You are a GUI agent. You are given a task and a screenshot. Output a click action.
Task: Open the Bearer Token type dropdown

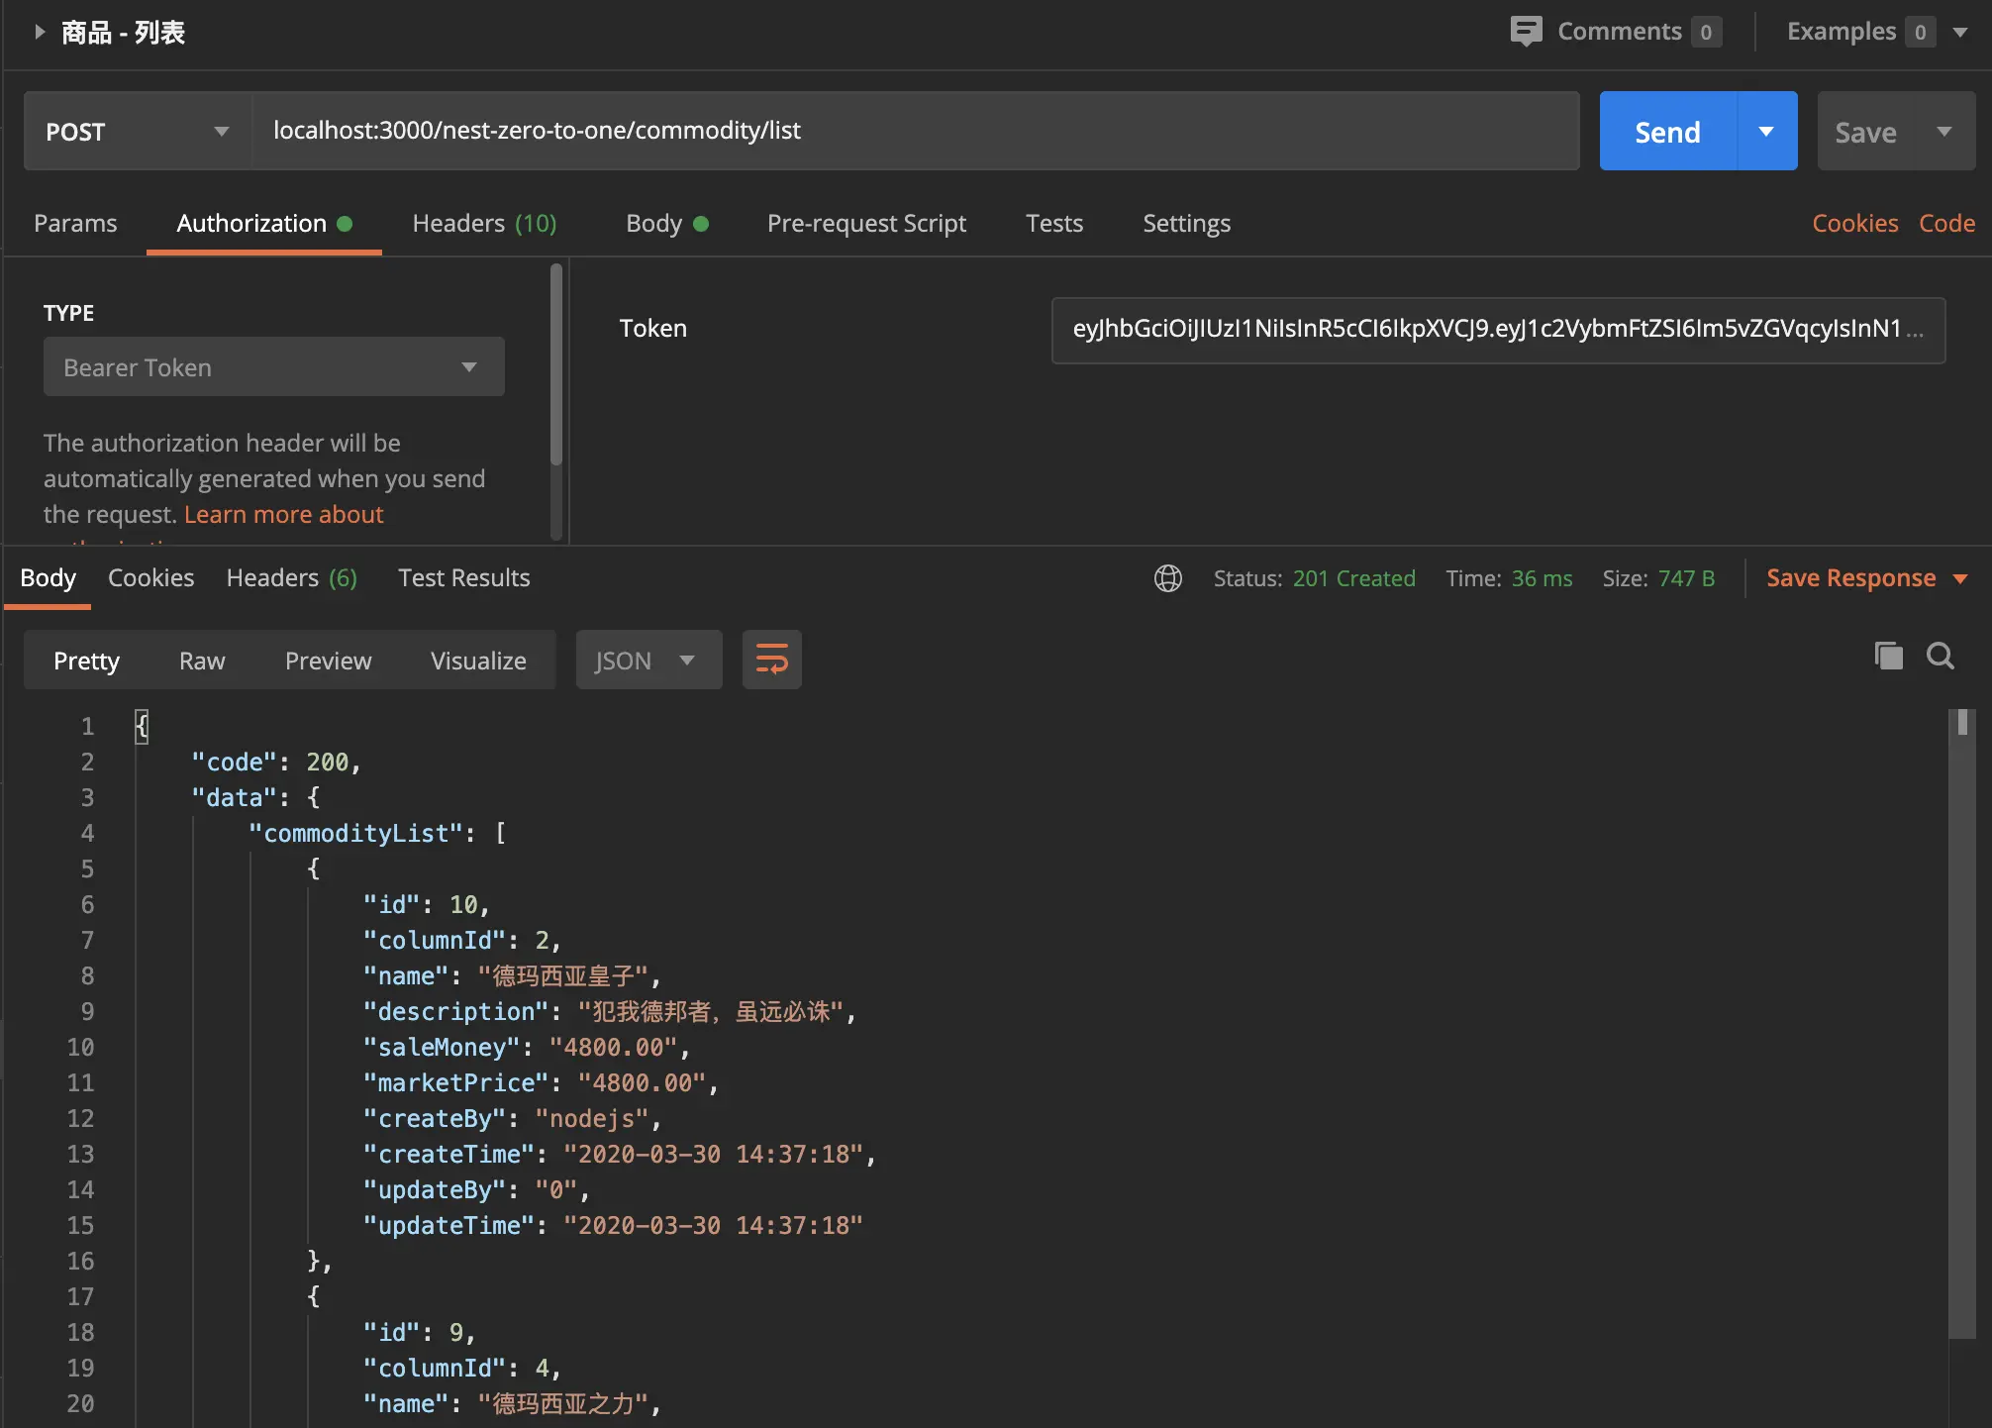click(x=273, y=367)
